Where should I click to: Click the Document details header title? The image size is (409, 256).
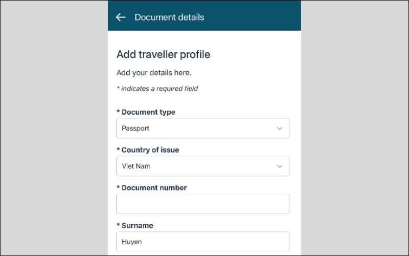pyautogui.click(x=169, y=17)
